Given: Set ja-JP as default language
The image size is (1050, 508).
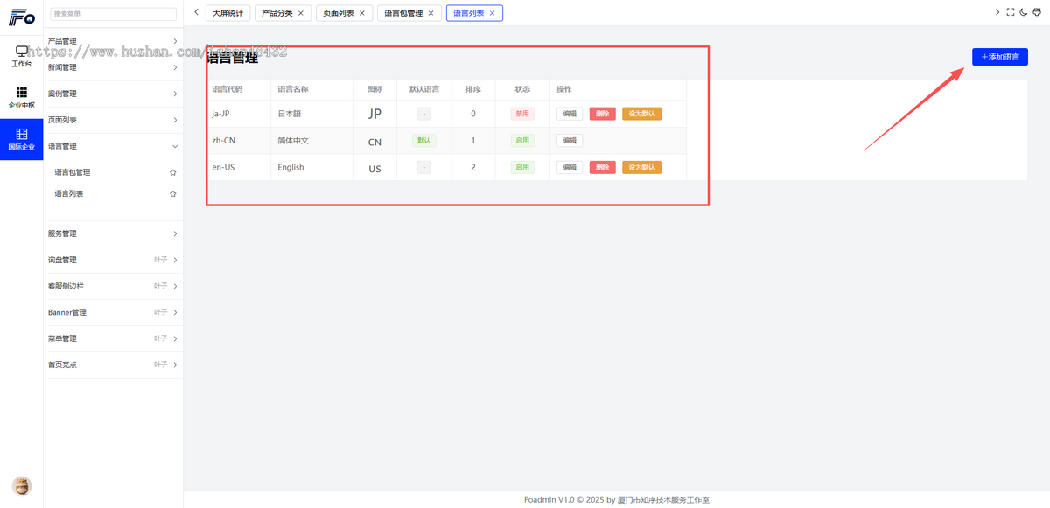Looking at the screenshot, I should click(x=641, y=114).
